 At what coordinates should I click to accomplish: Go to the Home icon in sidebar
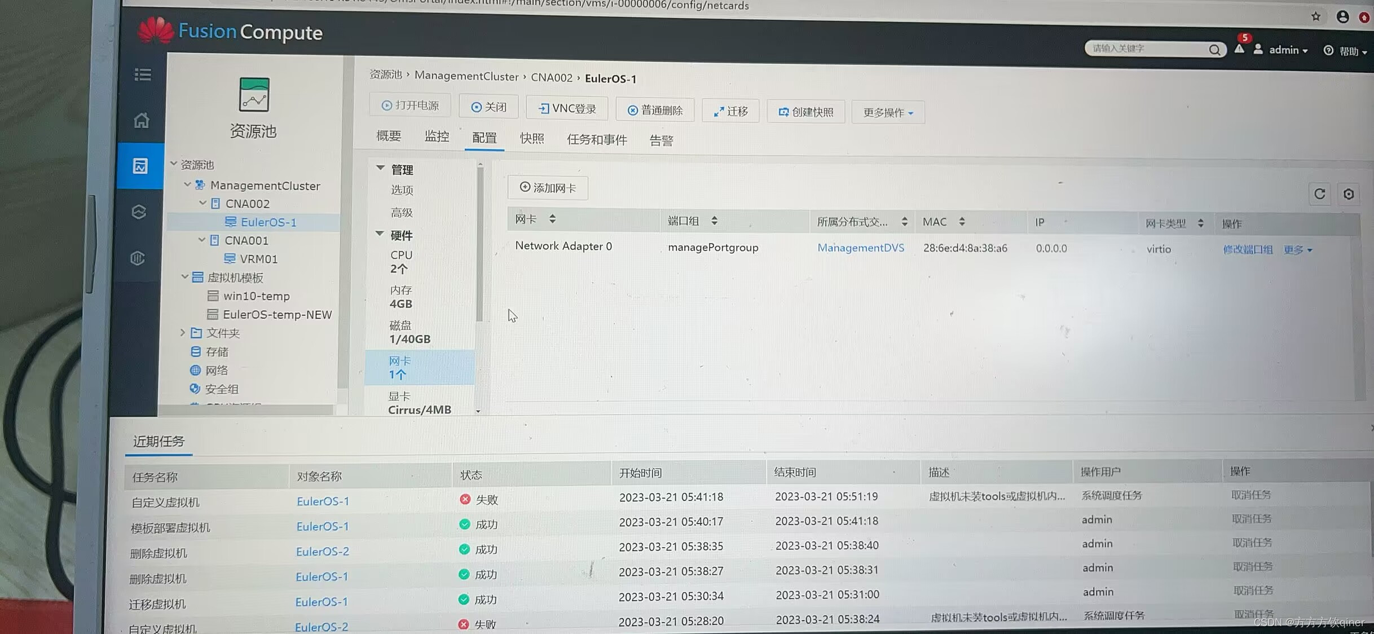(141, 120)
